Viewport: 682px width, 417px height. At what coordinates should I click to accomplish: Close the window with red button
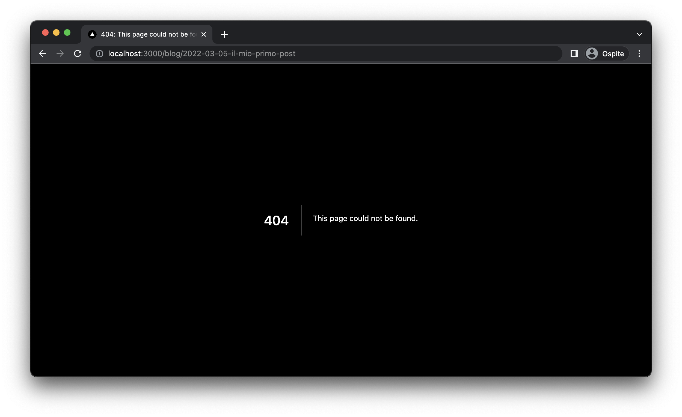[45, 33]
